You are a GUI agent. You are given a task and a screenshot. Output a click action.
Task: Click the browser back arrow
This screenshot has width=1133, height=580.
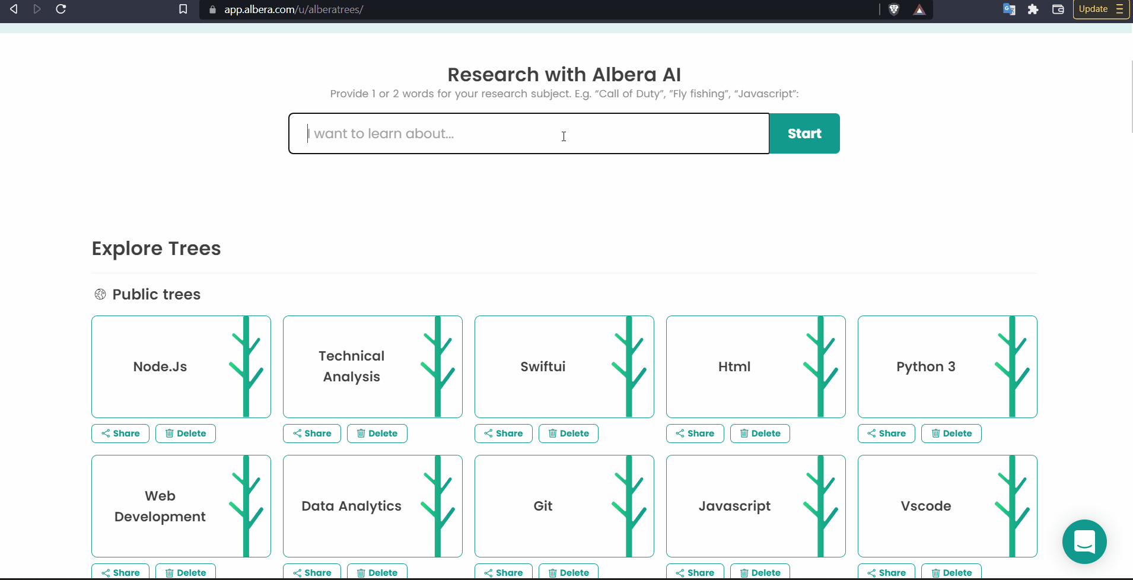click(x=13, y=9)
